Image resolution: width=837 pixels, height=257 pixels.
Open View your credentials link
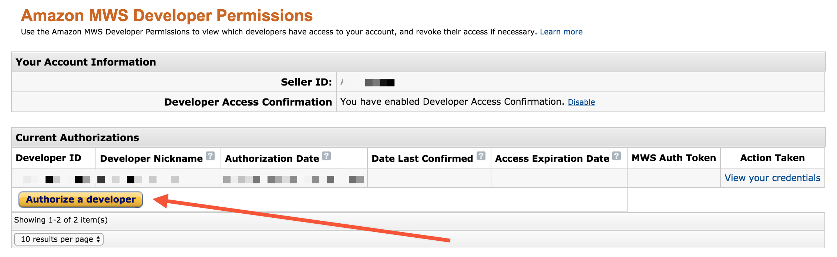point(772,178)
